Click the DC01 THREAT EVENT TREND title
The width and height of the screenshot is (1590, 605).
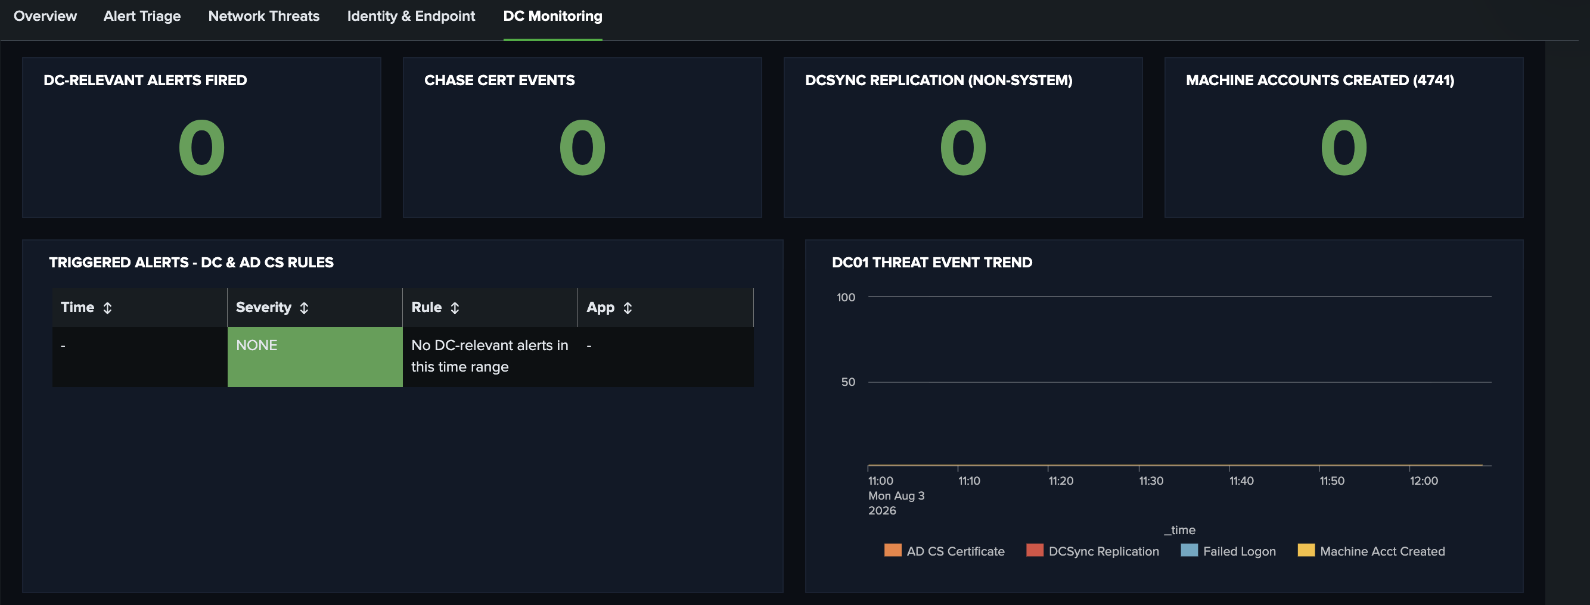931,262
